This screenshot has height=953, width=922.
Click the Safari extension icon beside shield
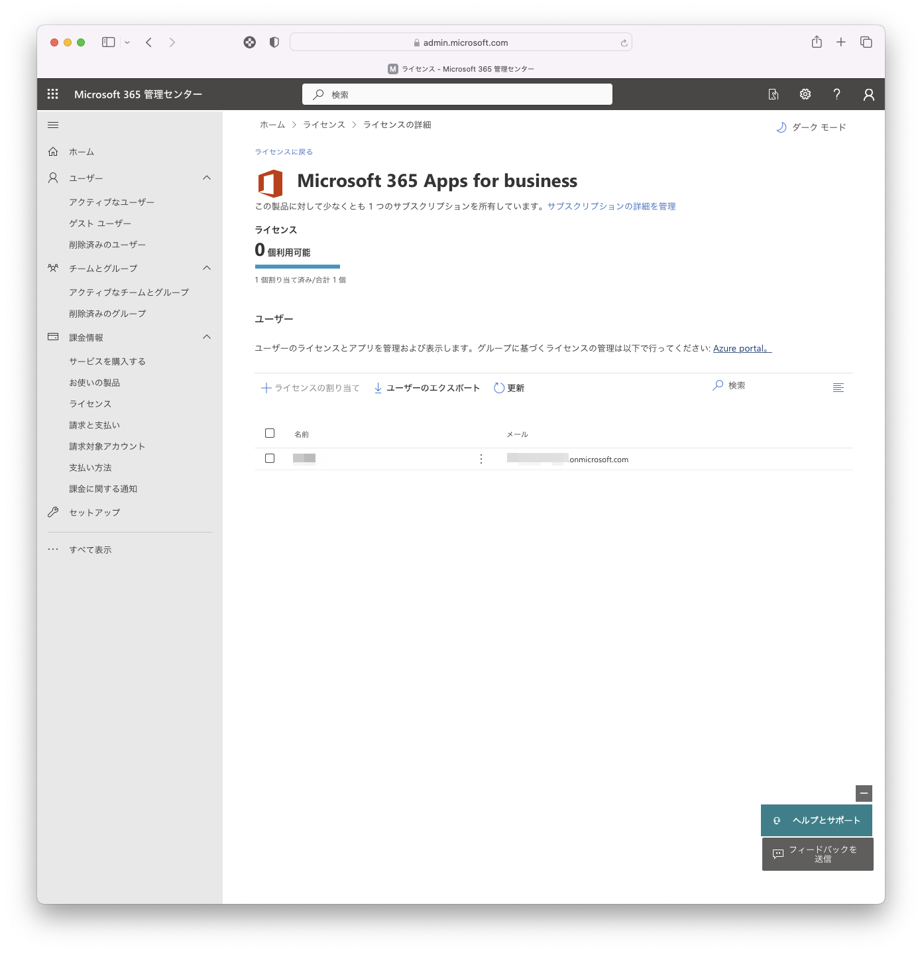click(x=250, y=42)
